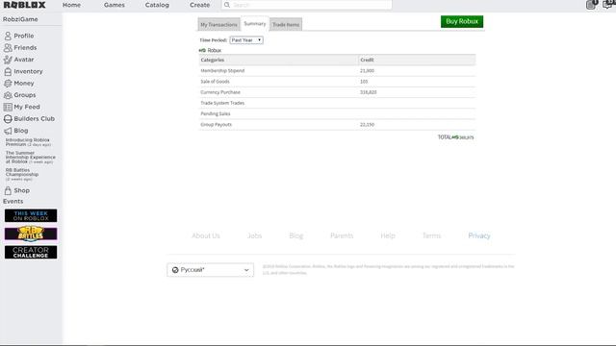Open the Blog footer link
The height and width of the screenshot is (346, 616).
click(x=296, y=235)
